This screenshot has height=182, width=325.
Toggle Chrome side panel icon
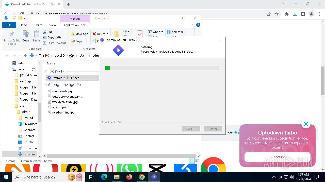click(x=303, y=14)
